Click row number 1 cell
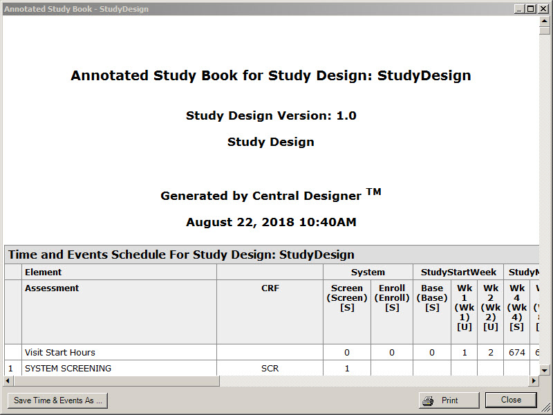Image resolution: width=553 pixels, height=415 pixels. [x=13, y=368]
